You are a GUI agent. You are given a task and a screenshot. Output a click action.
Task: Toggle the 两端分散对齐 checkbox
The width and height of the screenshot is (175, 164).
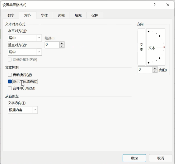[10, 60]
